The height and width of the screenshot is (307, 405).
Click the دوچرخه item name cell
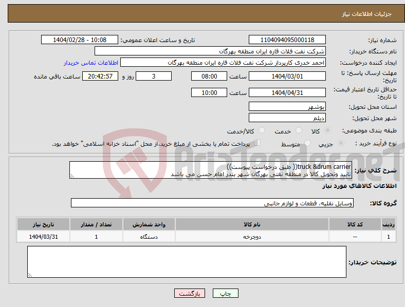[252, 237]
